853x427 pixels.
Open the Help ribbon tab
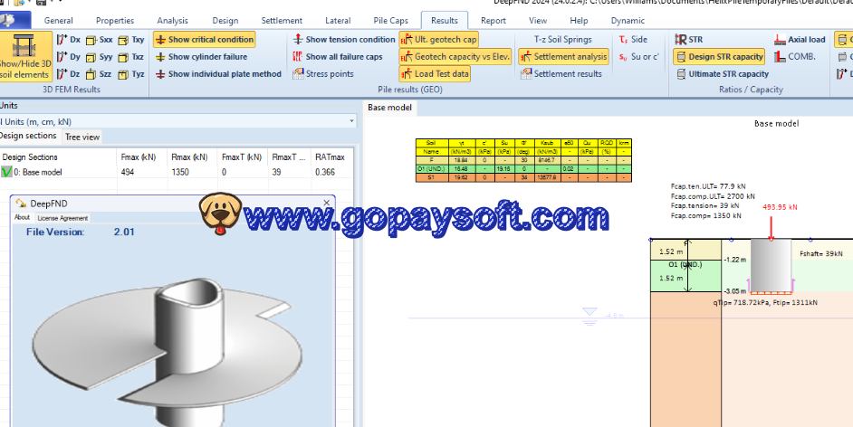coord(579,21)
